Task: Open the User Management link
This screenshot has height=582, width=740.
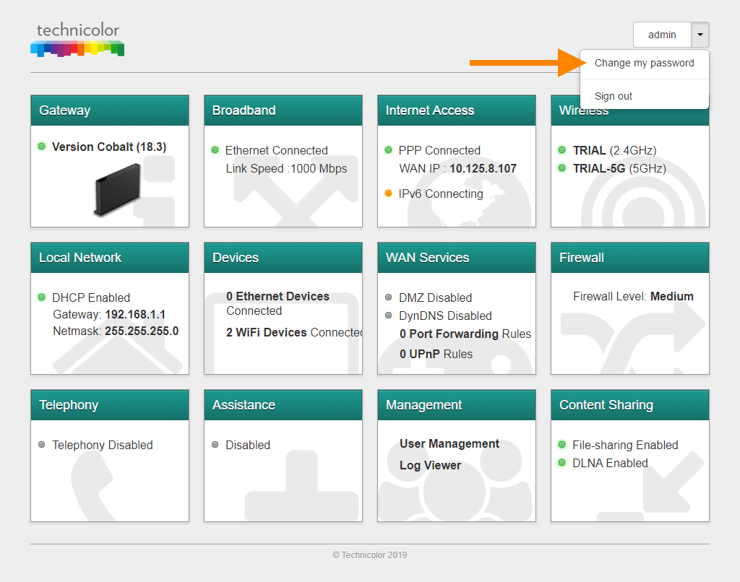Action: 449,443
